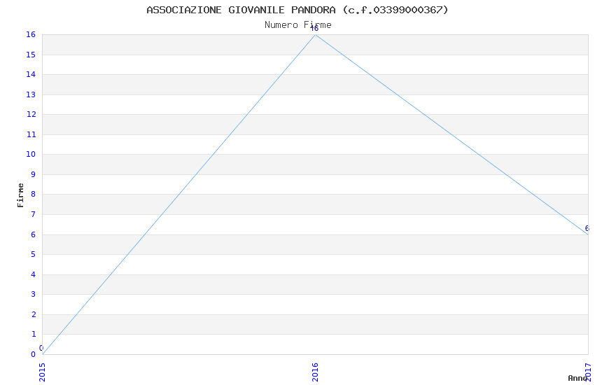This screenshot has width=595, height=385.
Task: Click y-axis tick value 10
Action: [x=31, y=155]
